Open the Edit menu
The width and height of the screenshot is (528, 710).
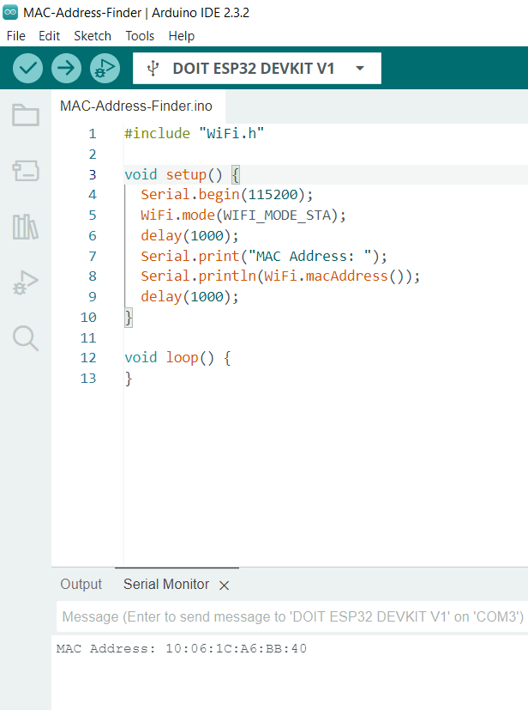[x=49, y=36]
